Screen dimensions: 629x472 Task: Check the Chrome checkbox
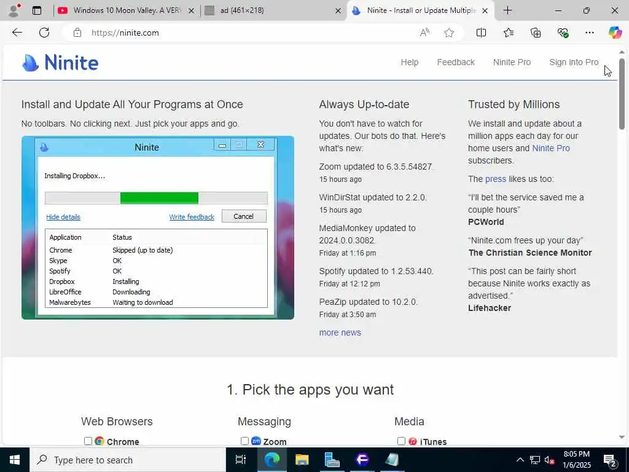[88, 441]
